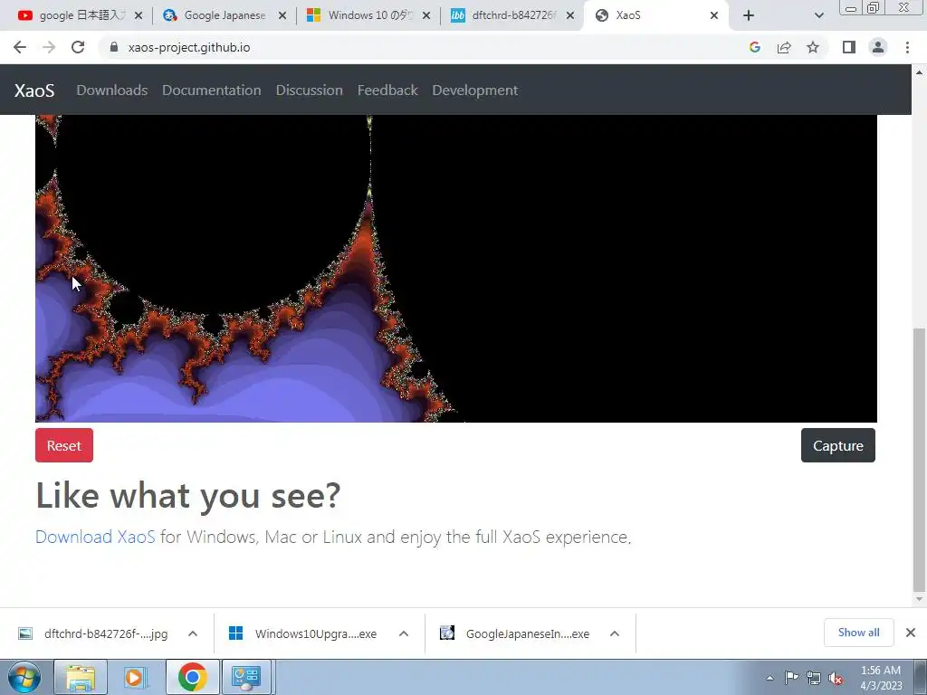This screenshot has height=695, width=927.
Task: Open a new browser tab
Action: 749,15
